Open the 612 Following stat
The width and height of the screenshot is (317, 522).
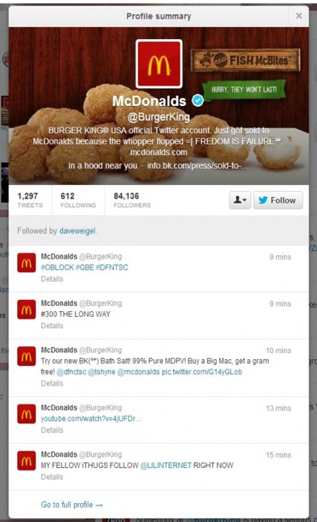tap(78, 200)
